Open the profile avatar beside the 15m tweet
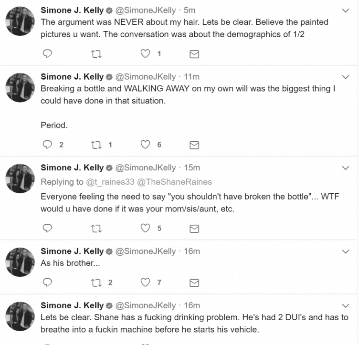 [x=20, y=178]
